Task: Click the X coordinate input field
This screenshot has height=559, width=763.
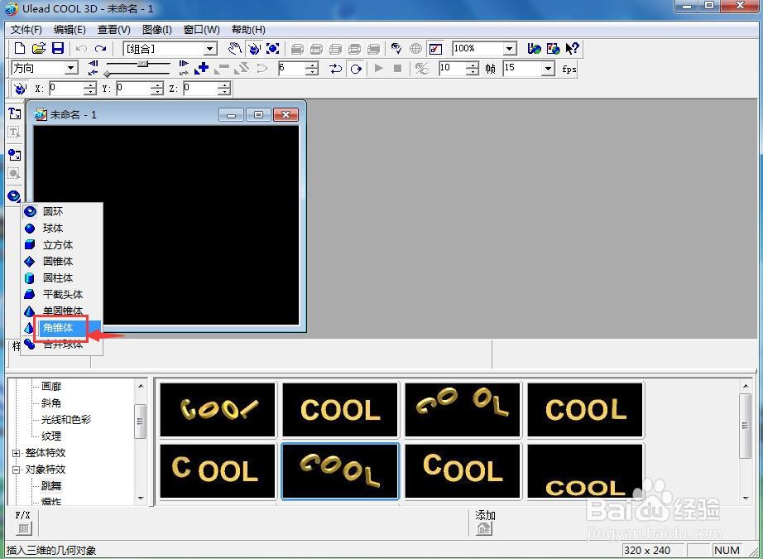Action: click(67, 88)
